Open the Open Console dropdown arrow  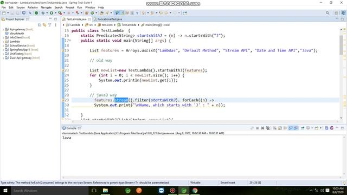pos(320,128)
